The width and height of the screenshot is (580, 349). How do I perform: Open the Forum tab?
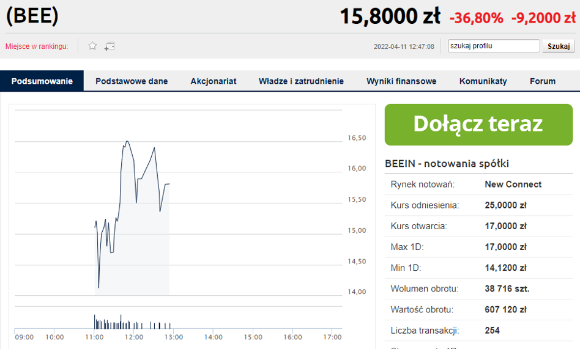pos(543,81)
